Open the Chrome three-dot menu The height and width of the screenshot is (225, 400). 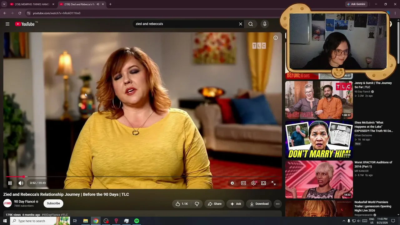pos(395,13)
